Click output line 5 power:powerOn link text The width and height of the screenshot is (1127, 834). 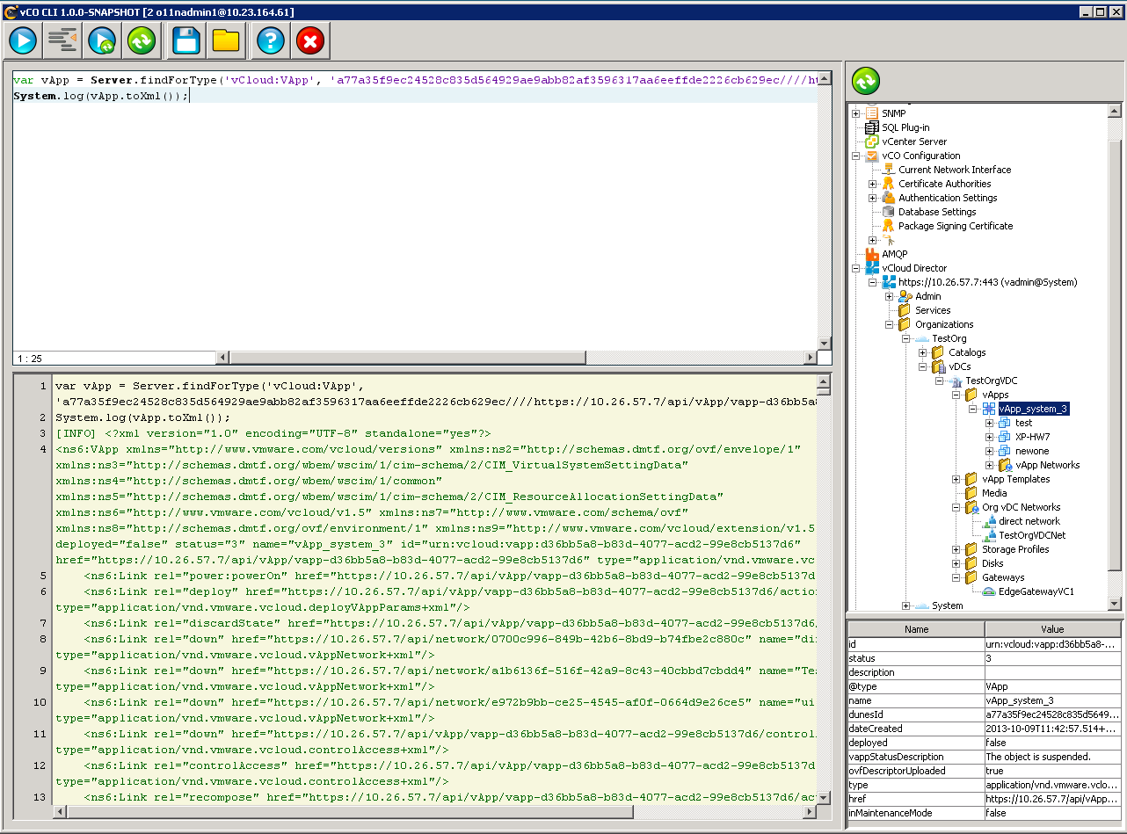[x=449, y=576]
